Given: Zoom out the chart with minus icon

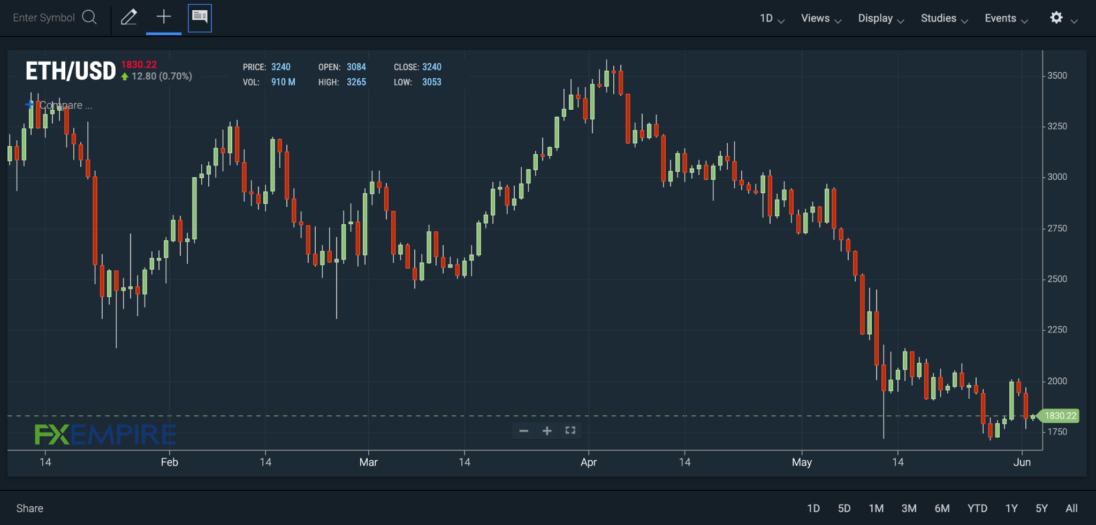Looking at the screenshot, I should pyautogui.click(x=524, y=431).
